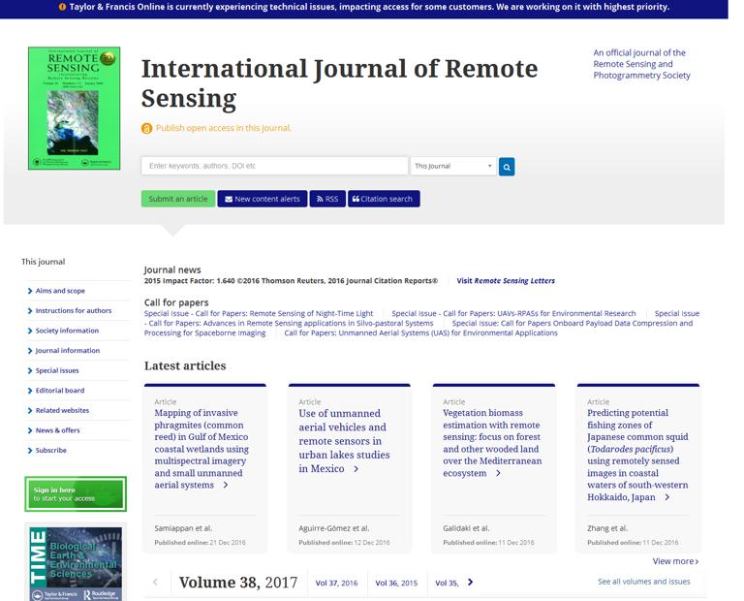Click the open access lock icon
744x601 pixels.
coord(147,128)
